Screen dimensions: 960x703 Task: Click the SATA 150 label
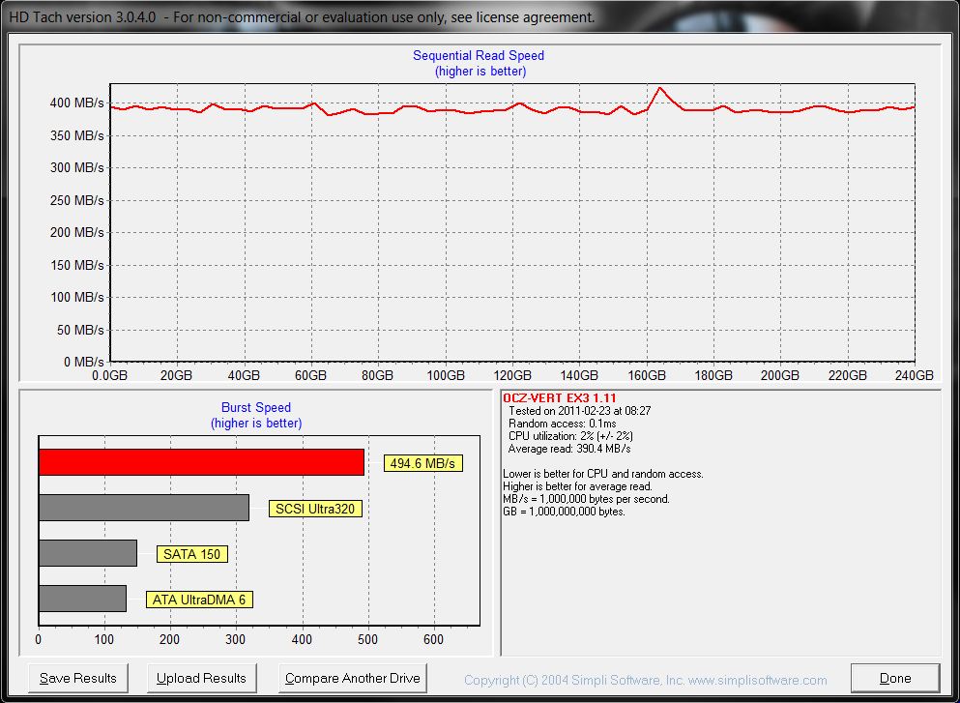click(x=191, y=554)
